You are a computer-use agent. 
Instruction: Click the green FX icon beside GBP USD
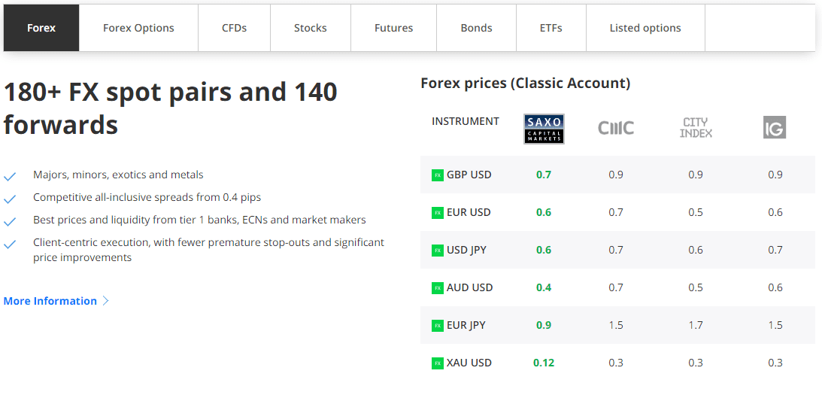(438, 175)
